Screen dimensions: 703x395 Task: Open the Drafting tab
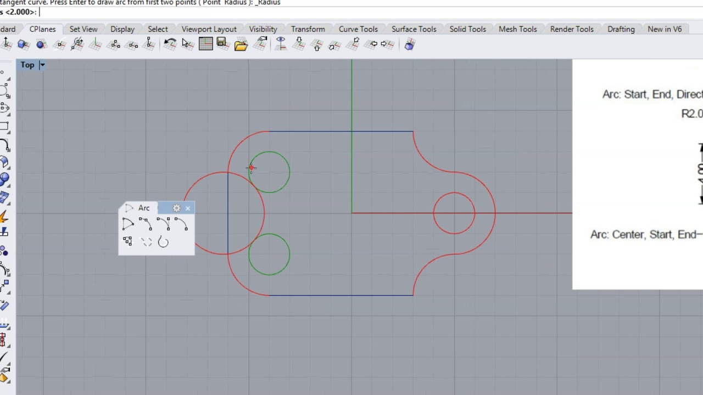coord(621,29)
